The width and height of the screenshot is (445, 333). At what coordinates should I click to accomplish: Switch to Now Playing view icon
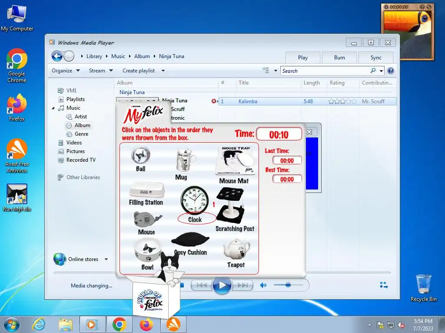click(x=384, y=285)
